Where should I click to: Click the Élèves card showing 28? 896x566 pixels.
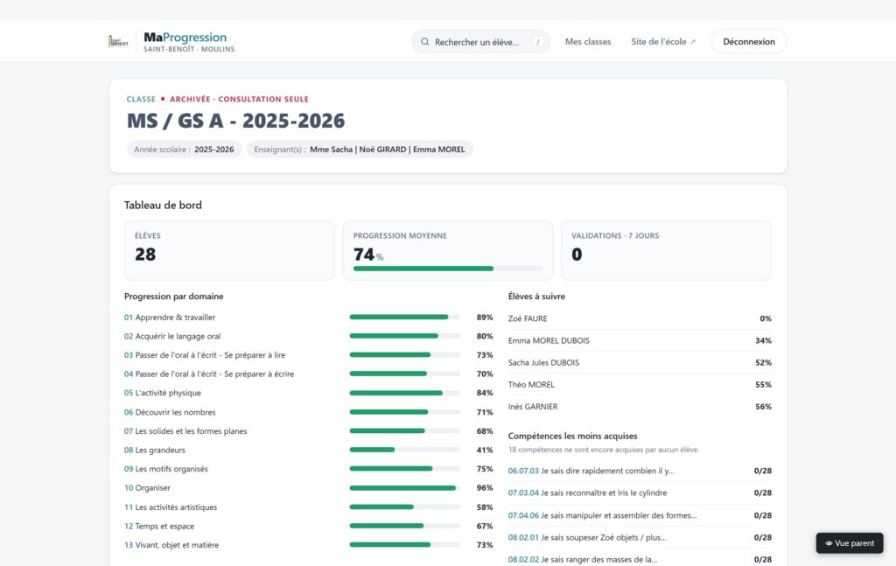[230, 250]
